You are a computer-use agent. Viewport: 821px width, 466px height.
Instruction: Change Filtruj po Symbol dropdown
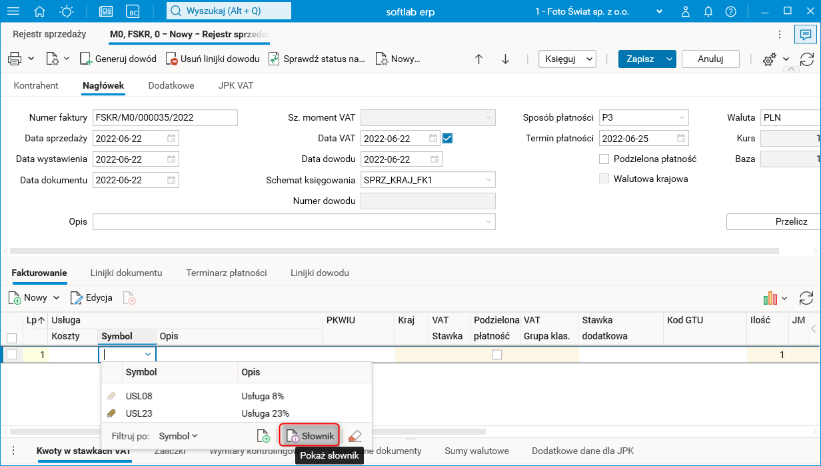pyautogui.click(x=178, y=436)
